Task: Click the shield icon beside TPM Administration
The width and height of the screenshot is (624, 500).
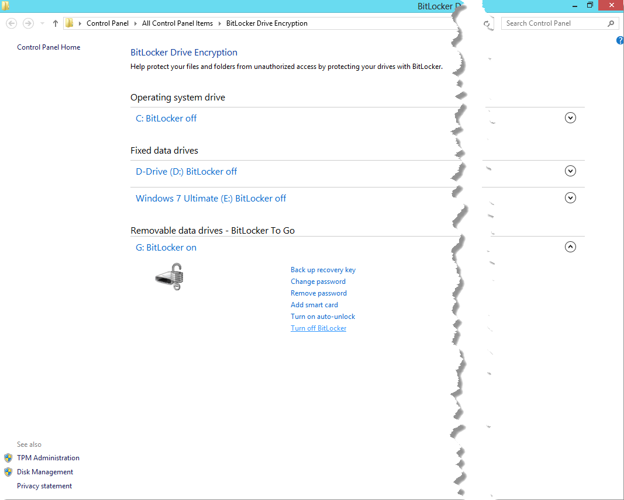Action: [x=8, y=458]
